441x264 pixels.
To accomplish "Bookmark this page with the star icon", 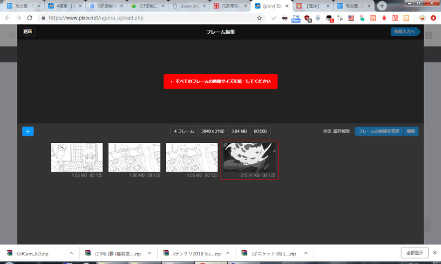I will pyautogui.click(x=259, y=18).
